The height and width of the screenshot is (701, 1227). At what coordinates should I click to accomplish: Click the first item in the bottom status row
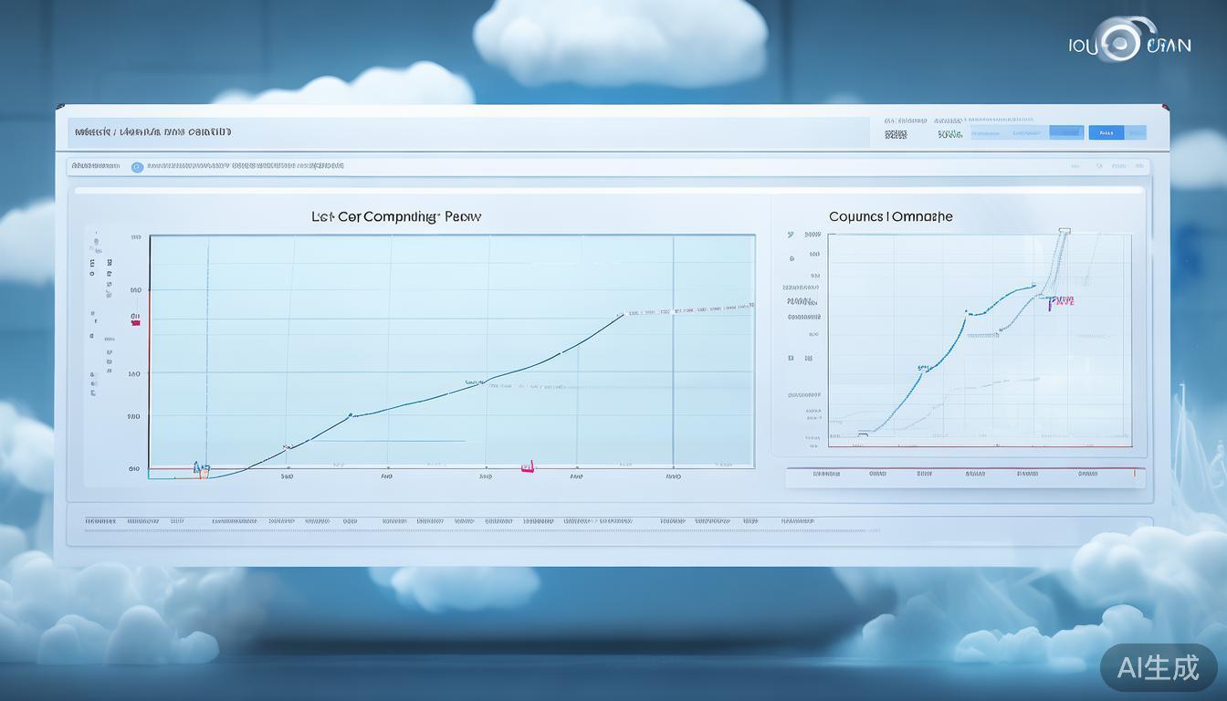[x=100, y=521]
